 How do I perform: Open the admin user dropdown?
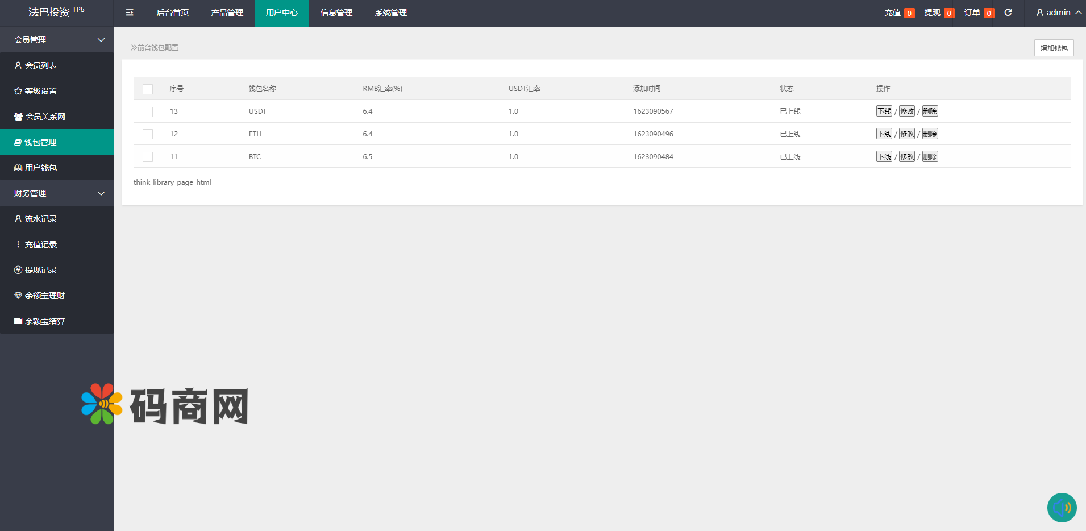(x=1059, y=13)
